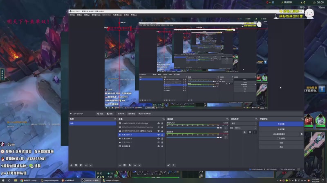Click the blue 停止直播 streaming button

[281, 124]
